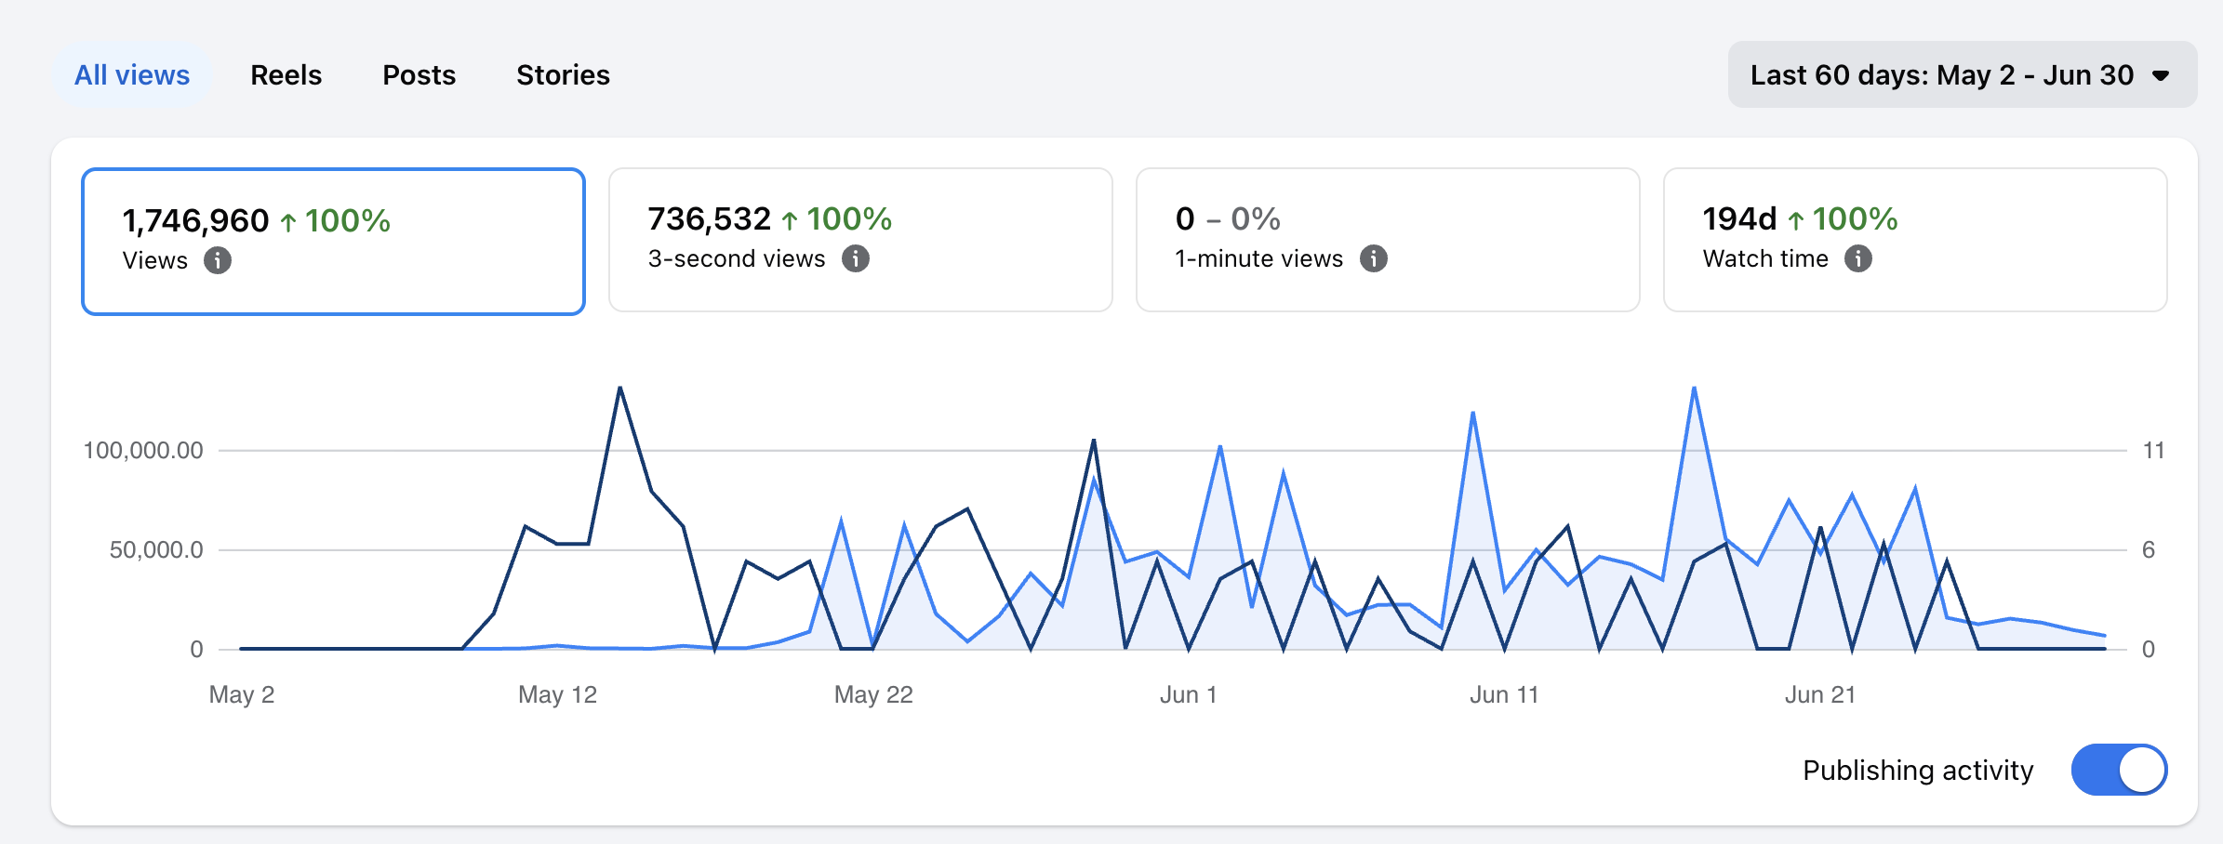Click the Jun 1 date label on chart

[x=1188, y=694]
